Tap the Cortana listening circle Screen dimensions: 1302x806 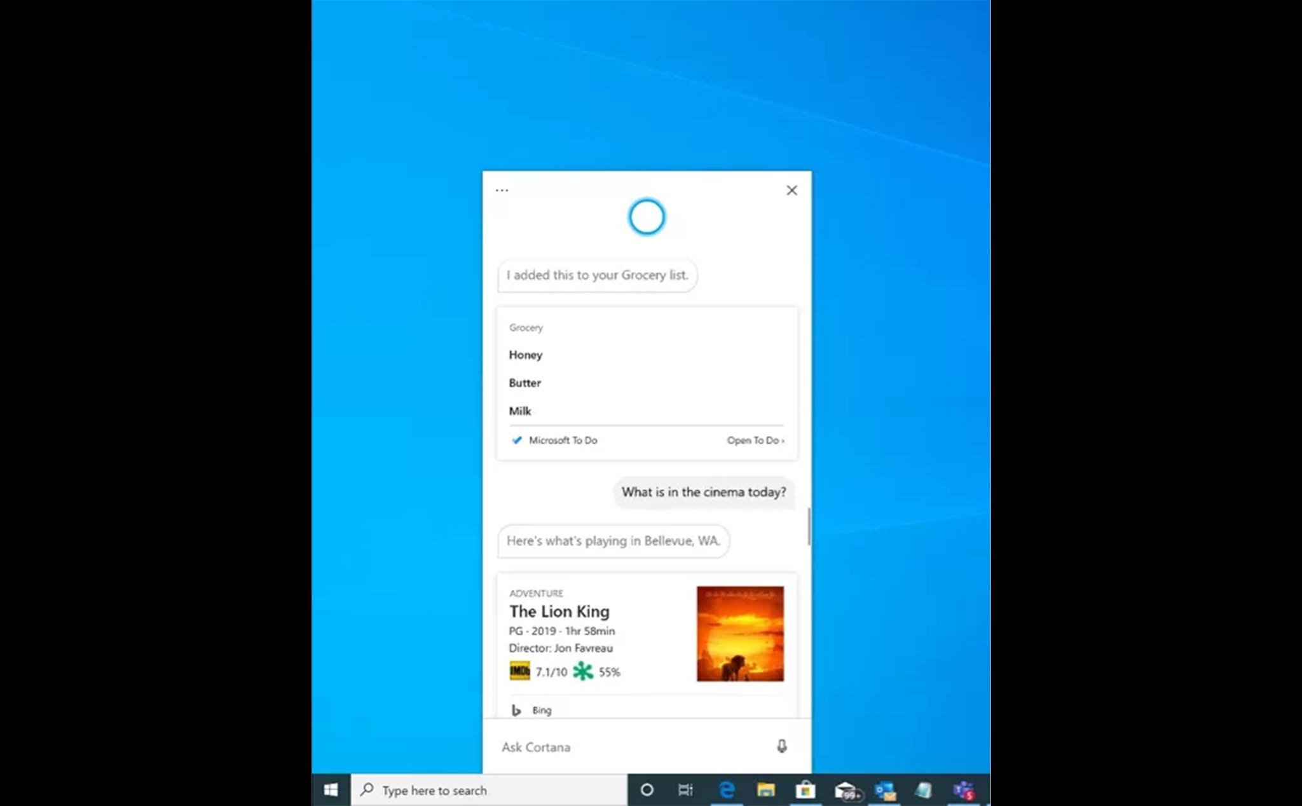coord(647,217)
